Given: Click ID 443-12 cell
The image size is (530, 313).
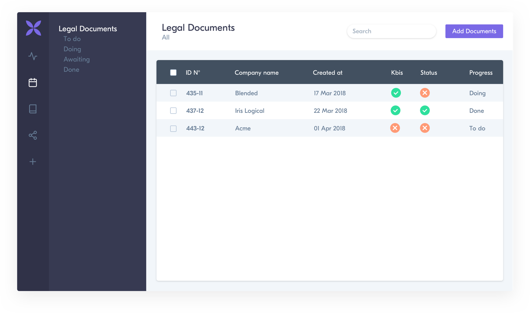Looking at the screenshot, I should pos(195,128).
